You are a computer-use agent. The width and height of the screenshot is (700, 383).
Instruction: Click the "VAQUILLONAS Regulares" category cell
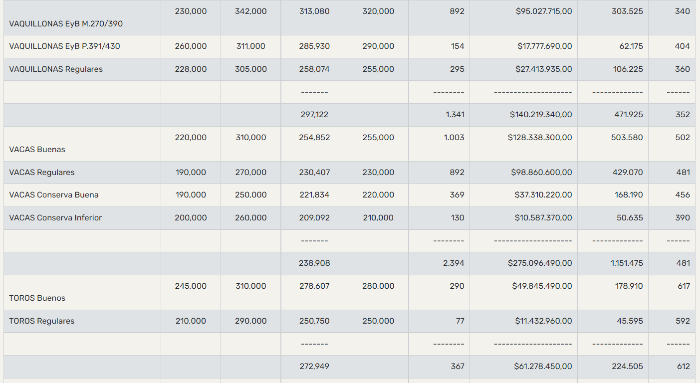(56, 69)
